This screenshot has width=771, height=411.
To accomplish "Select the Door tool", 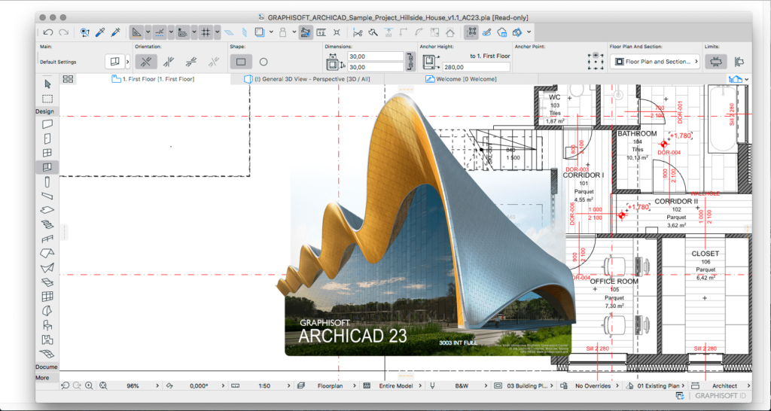I will 47,139.
